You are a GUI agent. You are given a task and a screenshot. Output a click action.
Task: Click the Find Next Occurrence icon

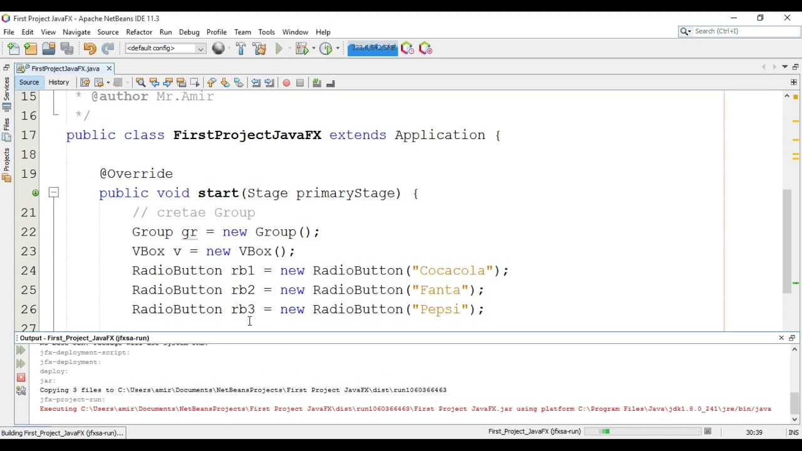click(168, 83)
